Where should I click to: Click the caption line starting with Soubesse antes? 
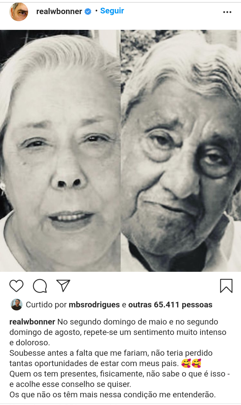pyautogui.click(x=111, y=353)
